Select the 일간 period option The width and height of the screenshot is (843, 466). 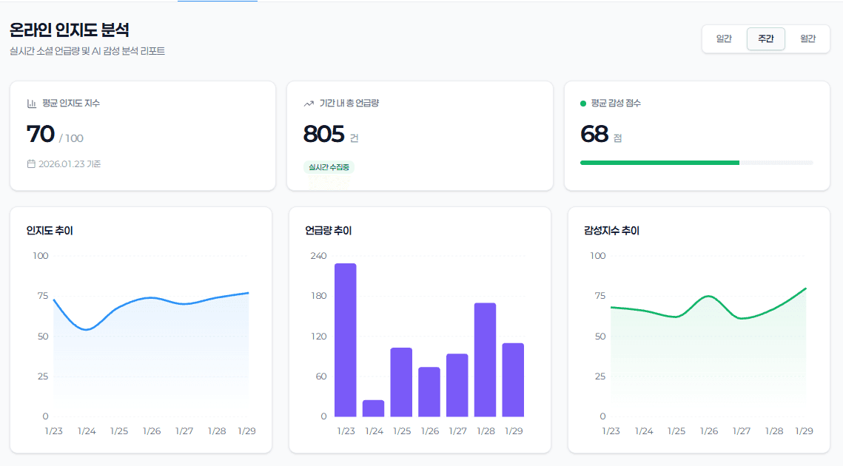tap(723, 38)
